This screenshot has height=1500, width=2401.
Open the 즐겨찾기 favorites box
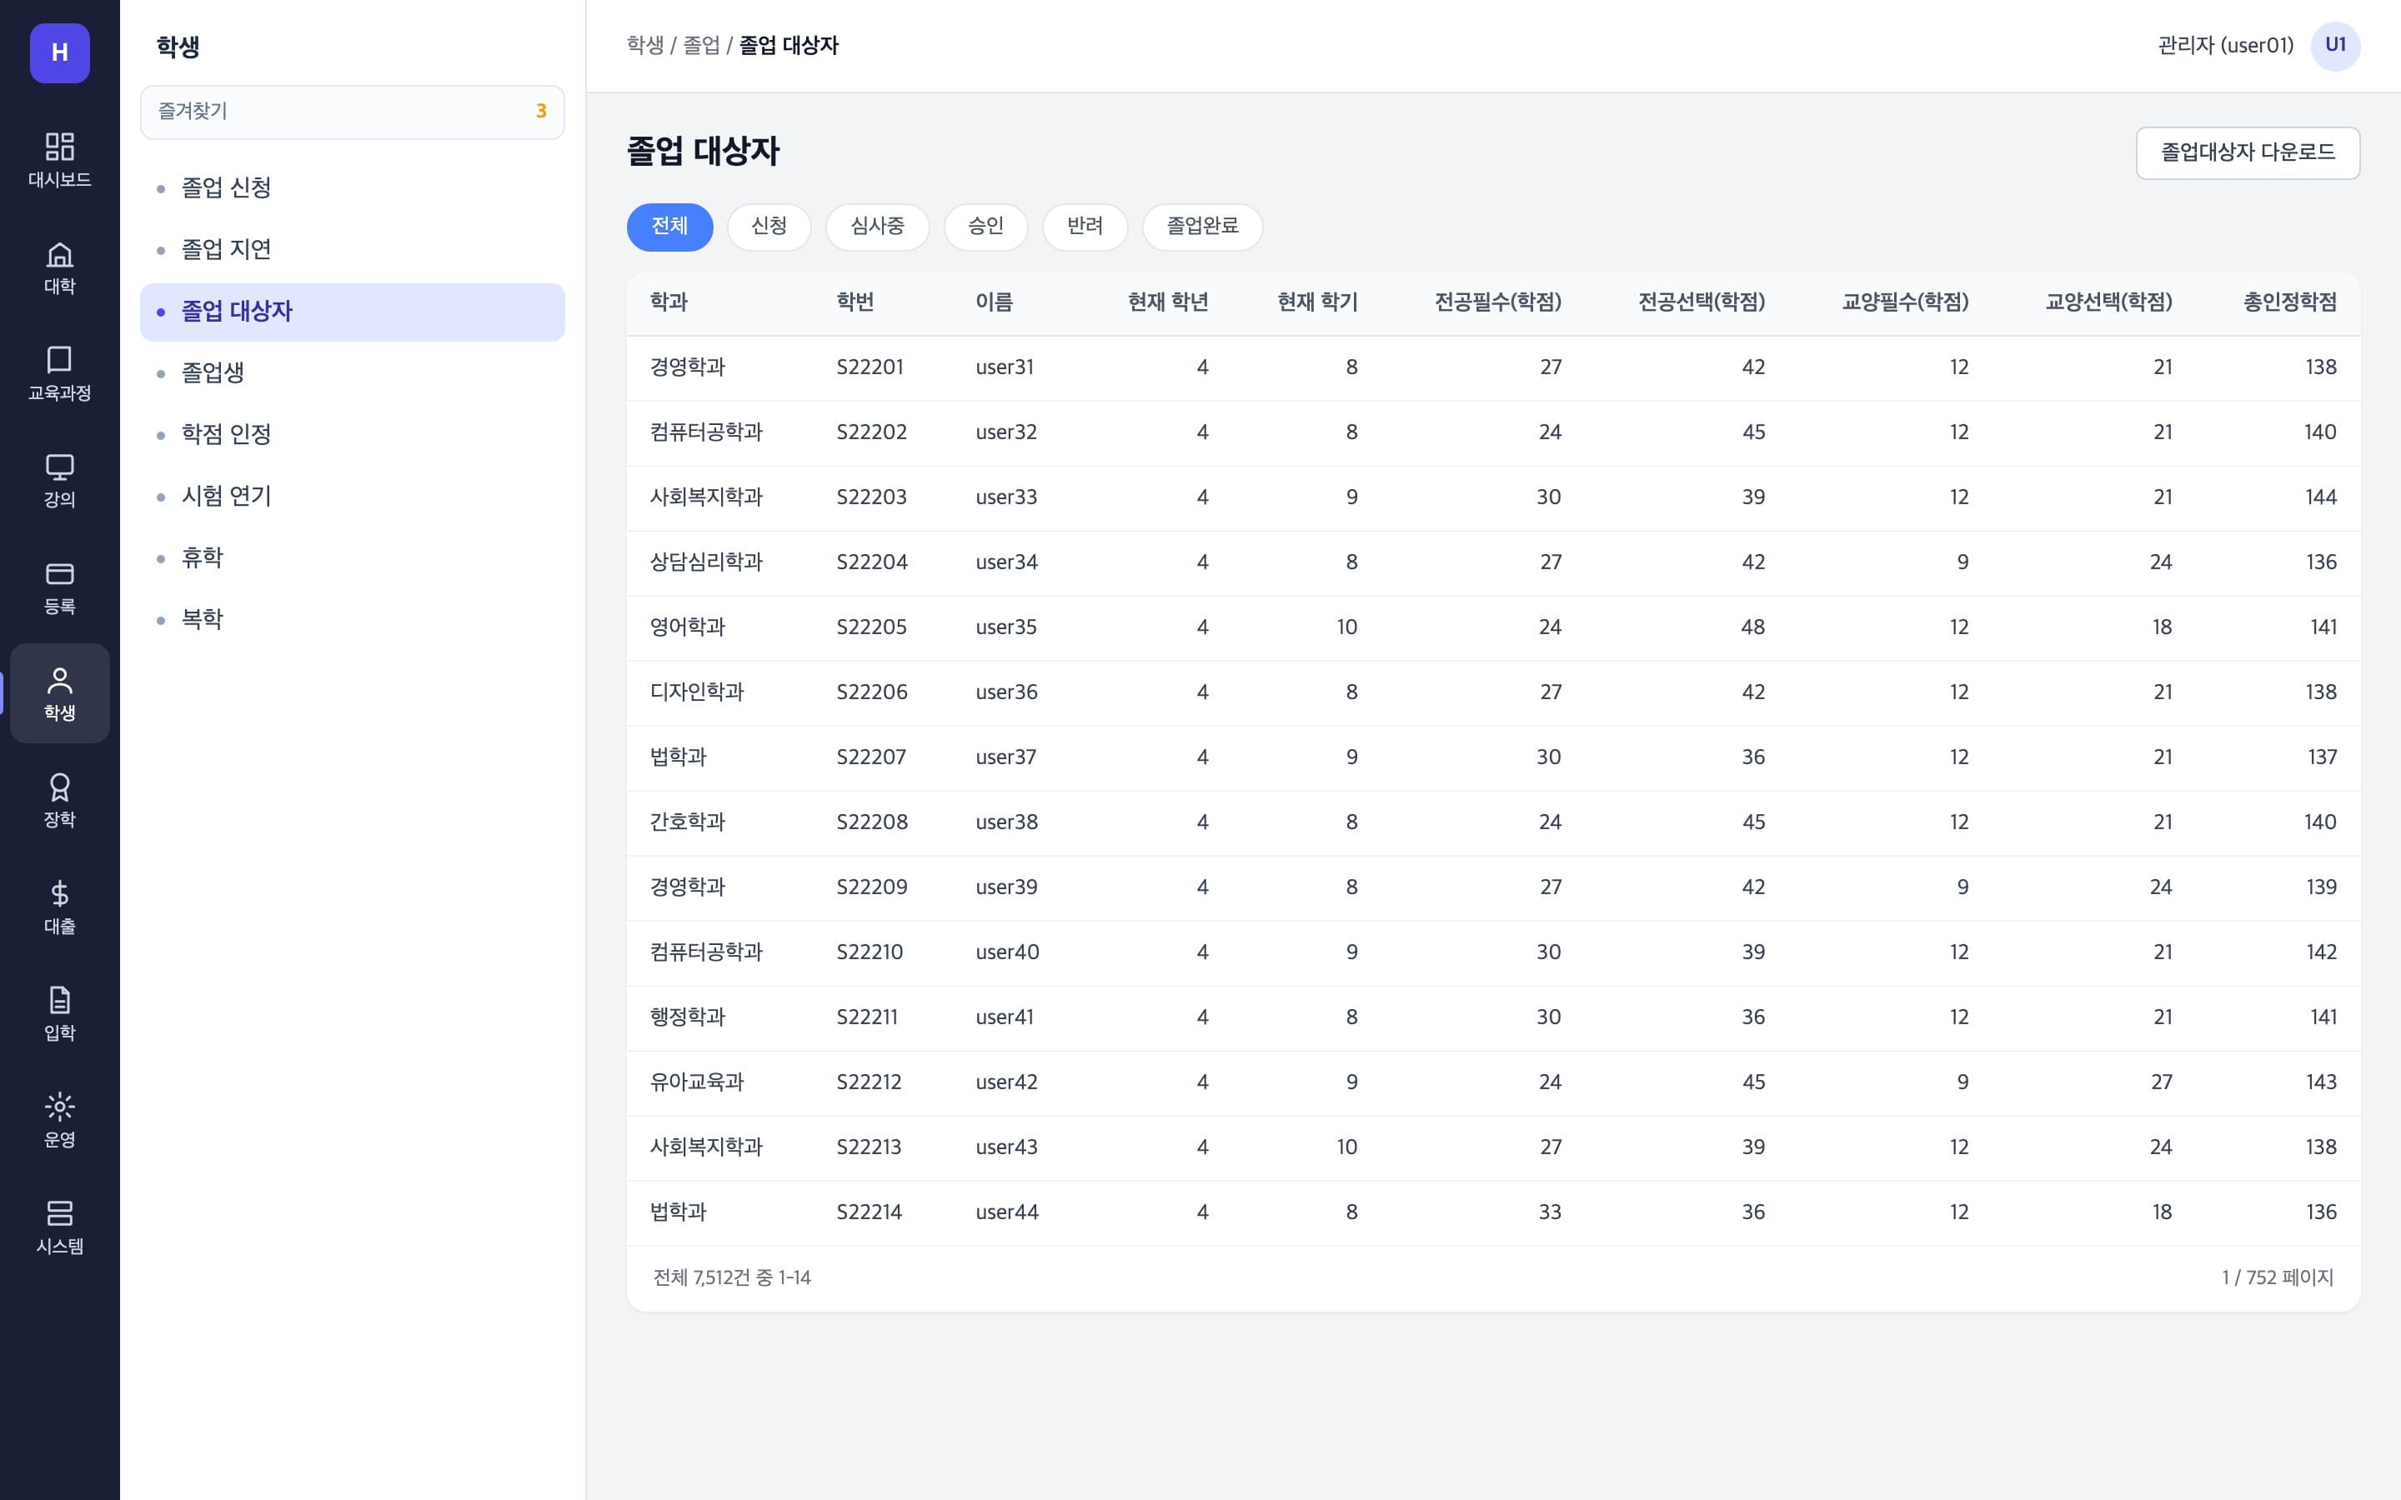point(352,112)
